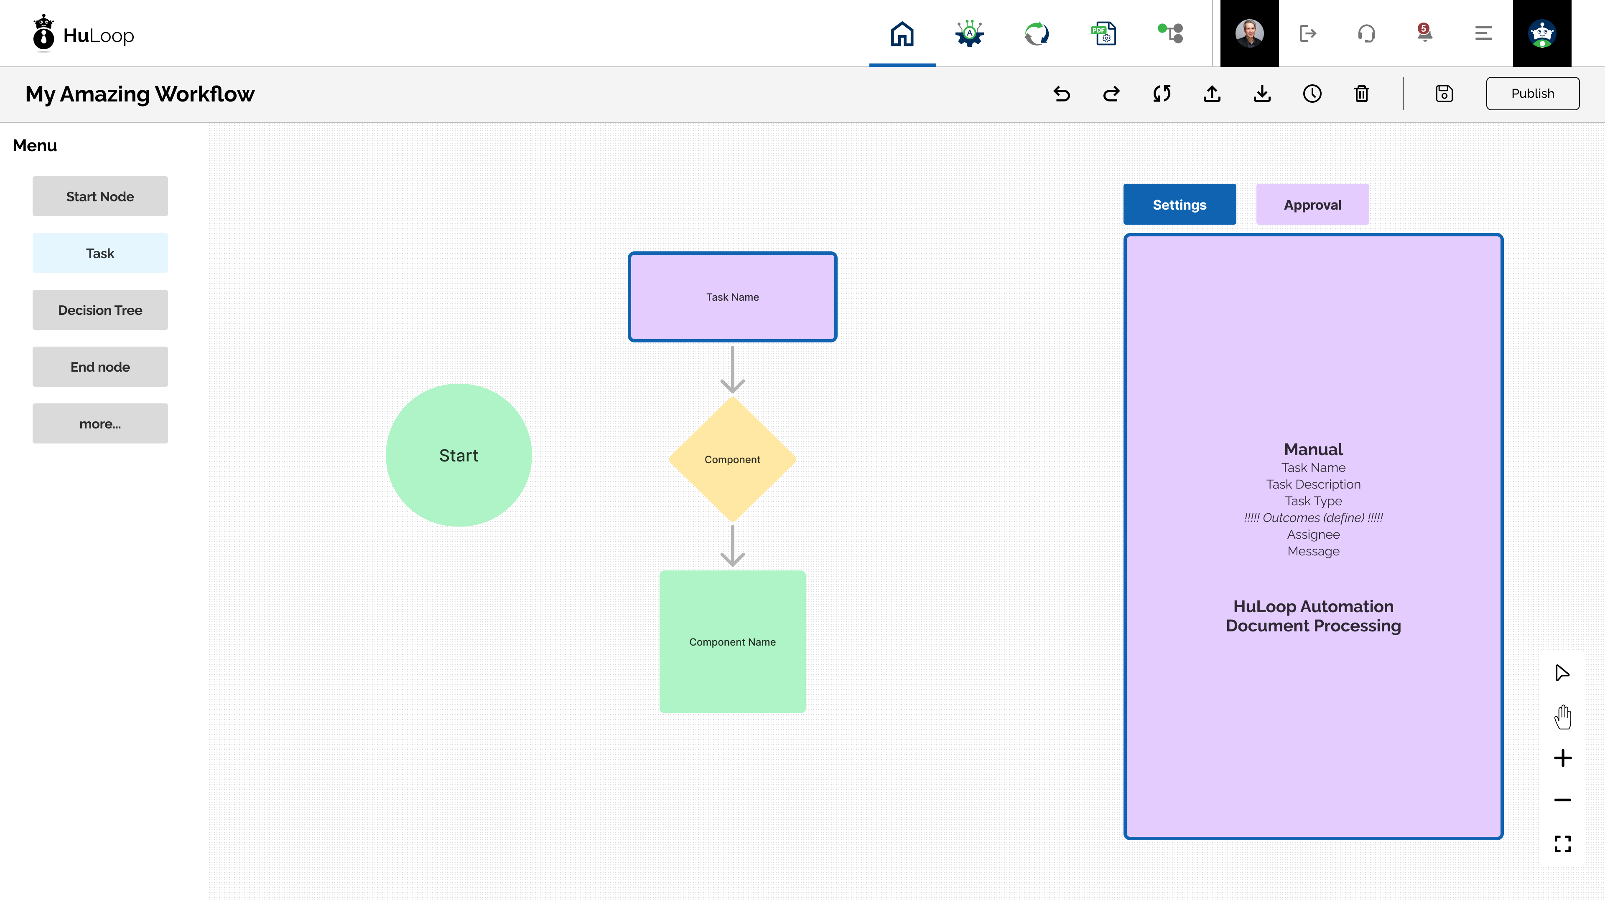Delete workflow with the trash icon
Image resolution: width=1605 pixels, height=902 pixels.
pyautogui.click(x=1362, y=94)
